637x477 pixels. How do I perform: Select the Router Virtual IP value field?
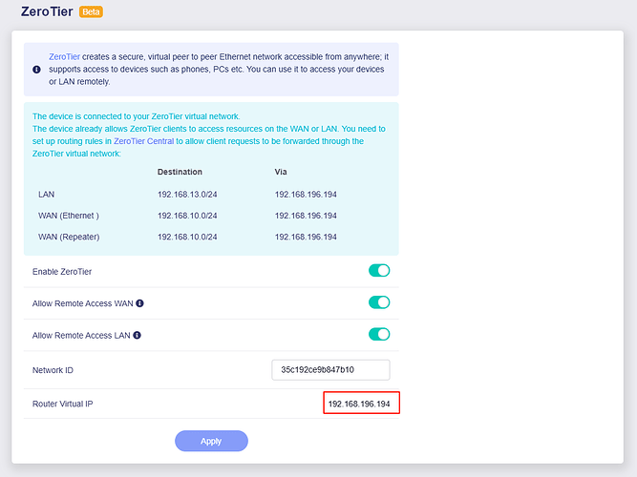click(360, 404)
